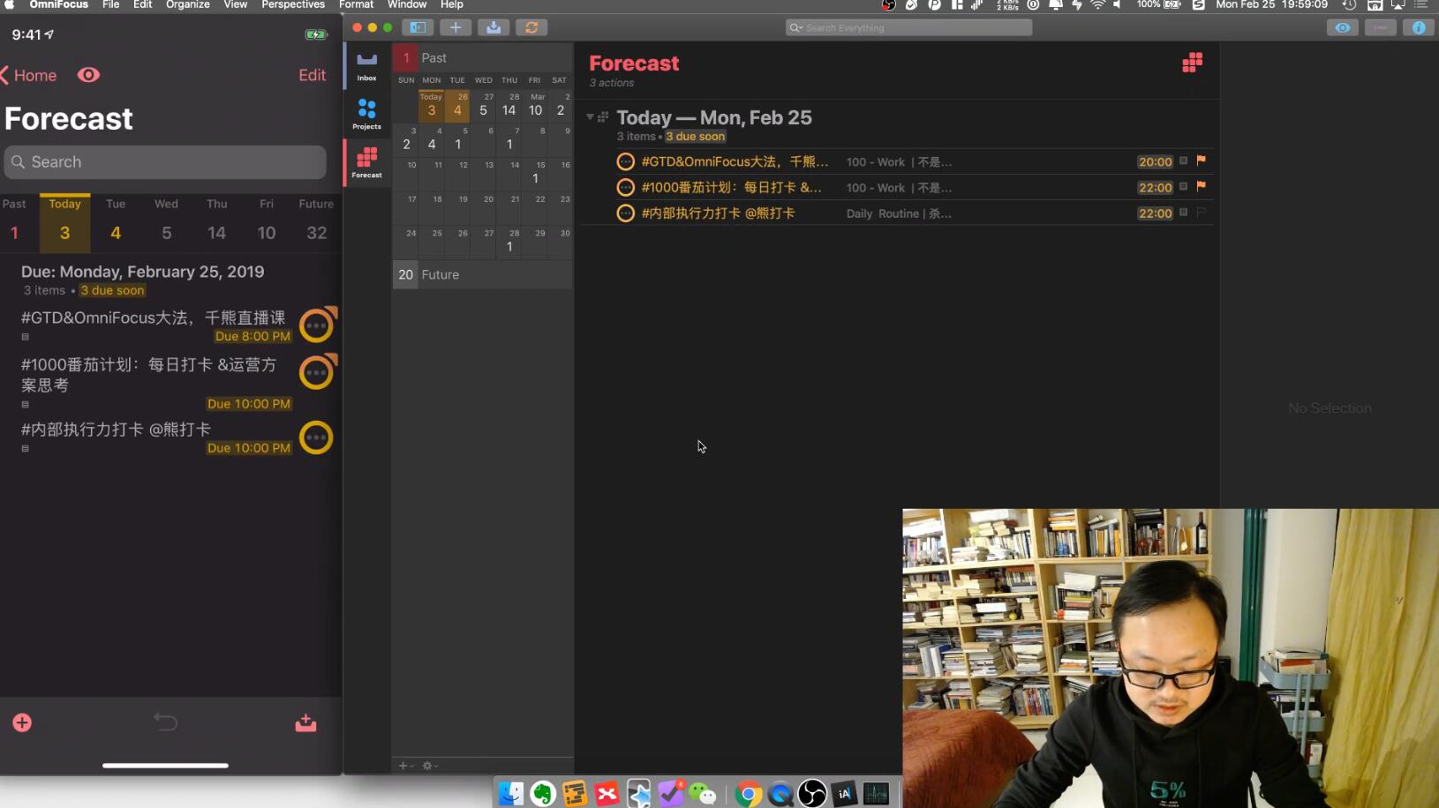1439x808 pixels.
Task: Click the New Action plus toolbar button
Action: 456,27
